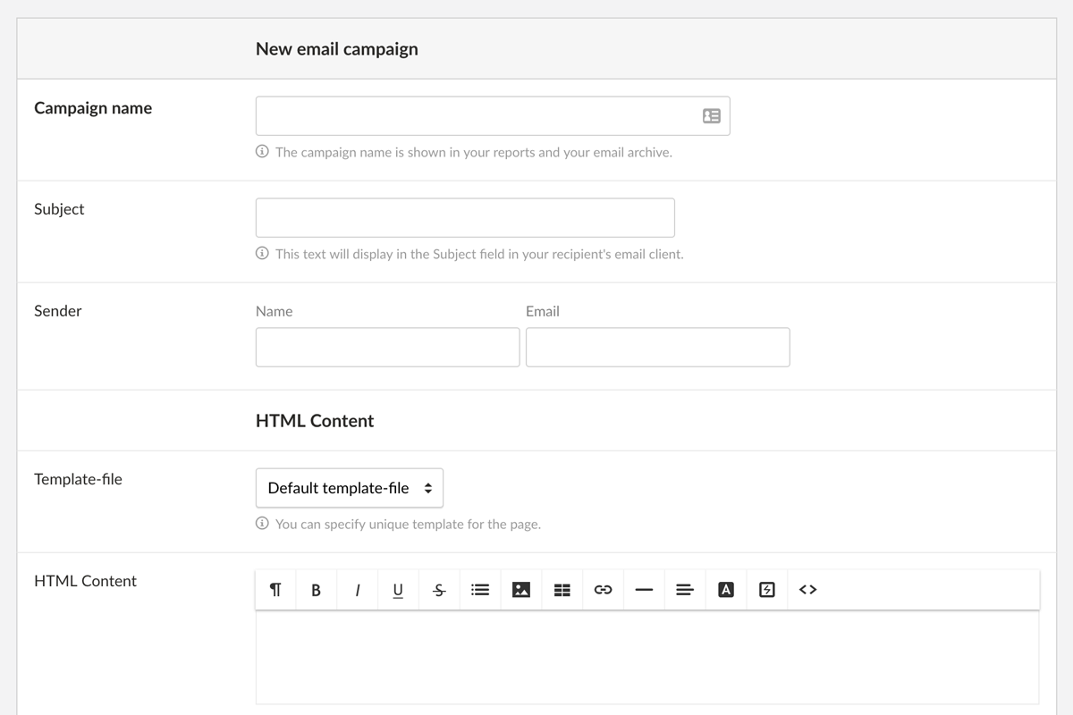Viewport: 1073px width, 715px height.
Task: Click the Sender Email input box
Action: 657,347
